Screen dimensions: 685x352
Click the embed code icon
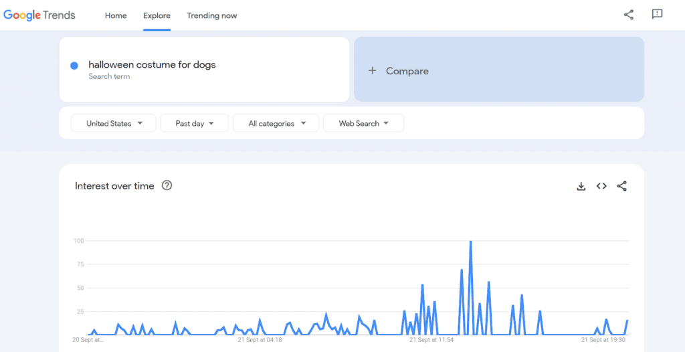[601, 186]
